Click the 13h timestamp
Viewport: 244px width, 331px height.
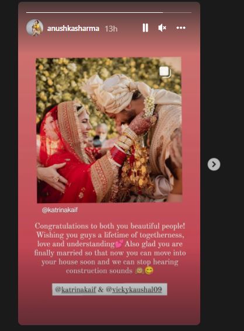111,29
